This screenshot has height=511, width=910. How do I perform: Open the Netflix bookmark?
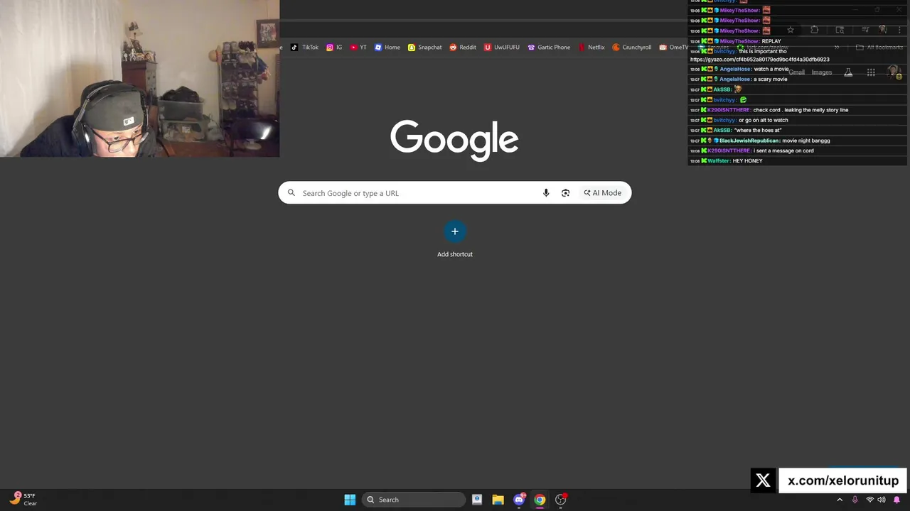591,48
